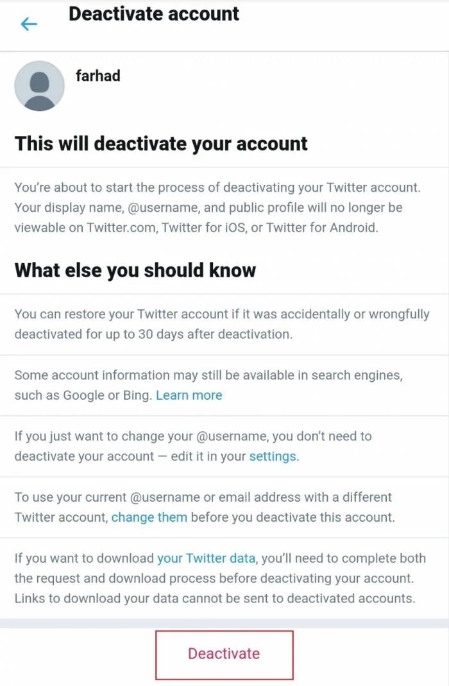Select the What else you should know heading
The height and width of the screenshot is (686, 449).
point(135,270)
